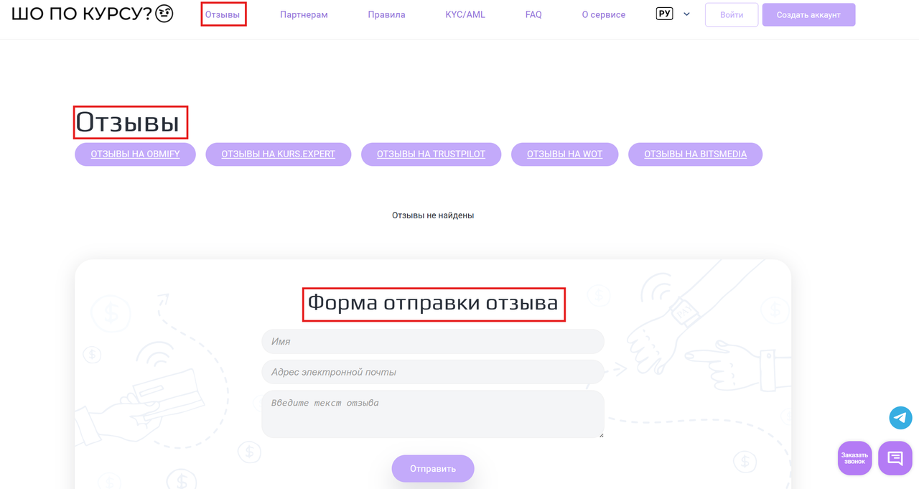Open the РУ language dropdown
919x489 pixels.
664,14
